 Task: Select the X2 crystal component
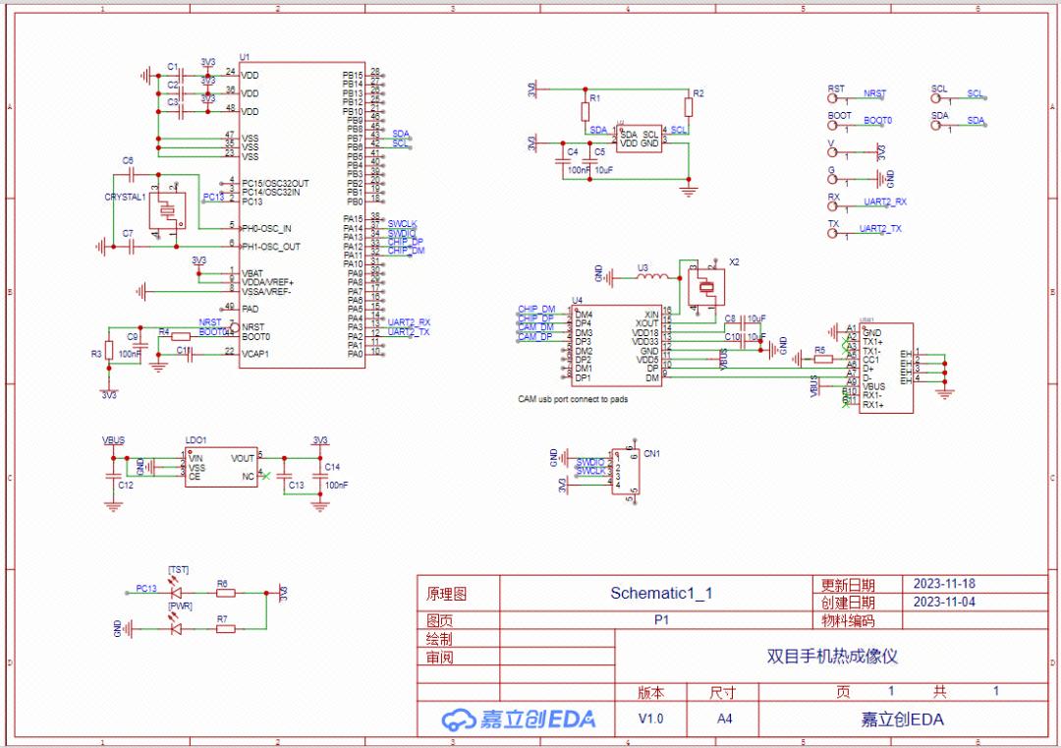click(705, 286)
